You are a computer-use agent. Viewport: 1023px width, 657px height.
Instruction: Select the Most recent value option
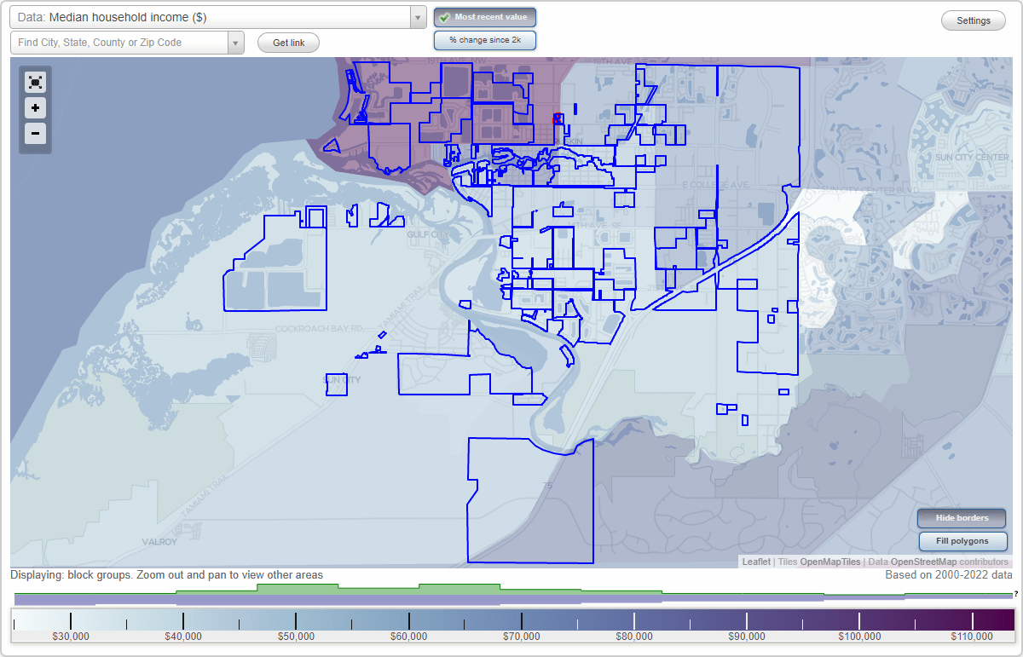click(485, 17)
